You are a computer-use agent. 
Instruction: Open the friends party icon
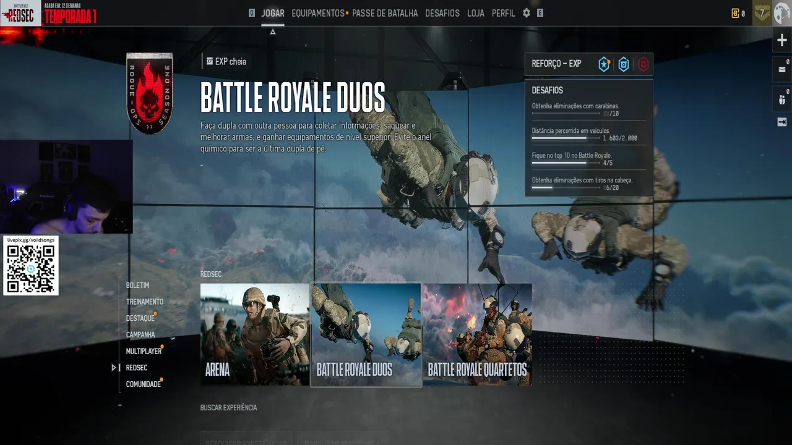point(782,99)
